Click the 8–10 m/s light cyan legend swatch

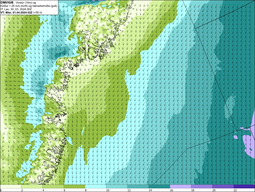(x=96, y=186)
